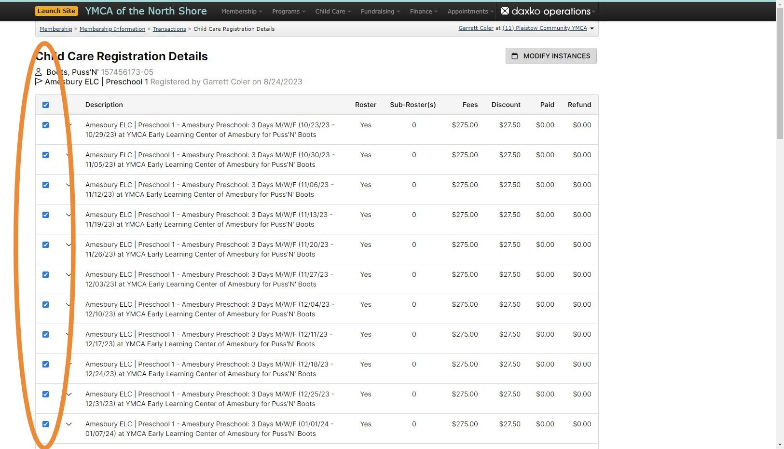Open the Membership dropdown menu
784x449 pixels.
coord(241,11)
